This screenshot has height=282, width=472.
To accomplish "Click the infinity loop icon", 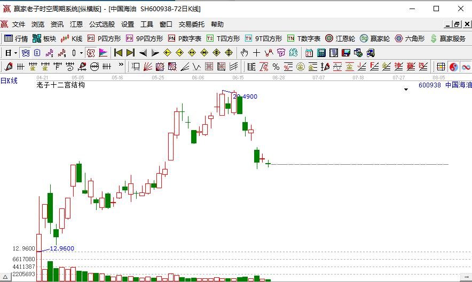I will click(x=466, y=67).
